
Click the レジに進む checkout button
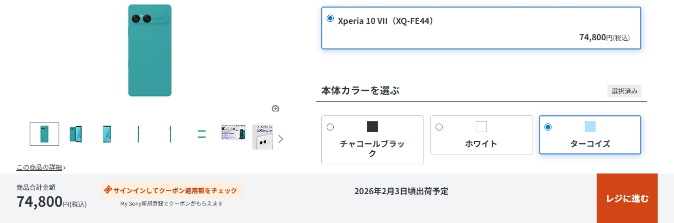pyautogui.click(x=627, y=199)
